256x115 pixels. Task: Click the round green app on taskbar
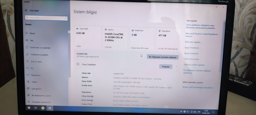[x=43, y=108]
